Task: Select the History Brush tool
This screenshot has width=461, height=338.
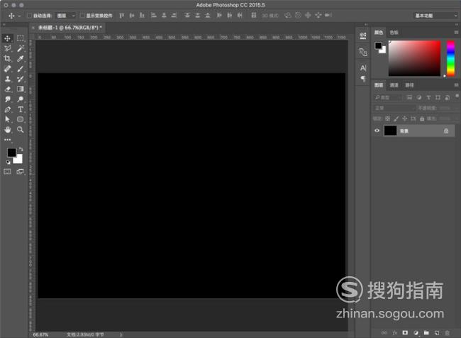Action: pyautogui.click(x=21, y=79)
